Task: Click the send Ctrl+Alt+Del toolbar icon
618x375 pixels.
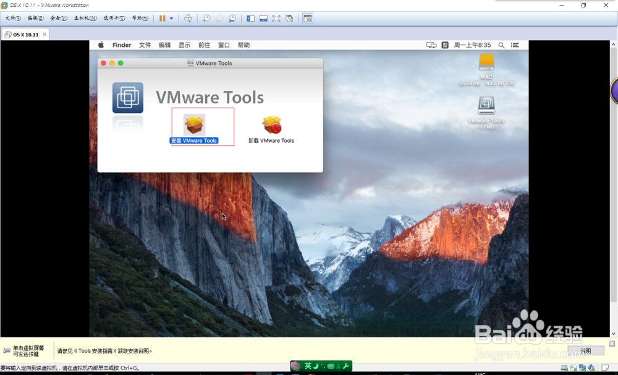Action: click(x=188, y=18)
